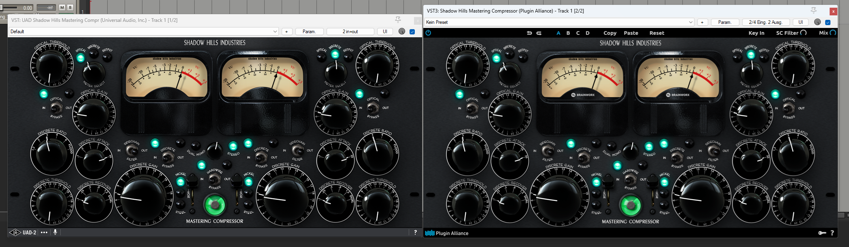Image resolution: width=849 pixels, height=247 pixels.
Task: Click the Param. button in UAD window
Action: click(309, 32)
